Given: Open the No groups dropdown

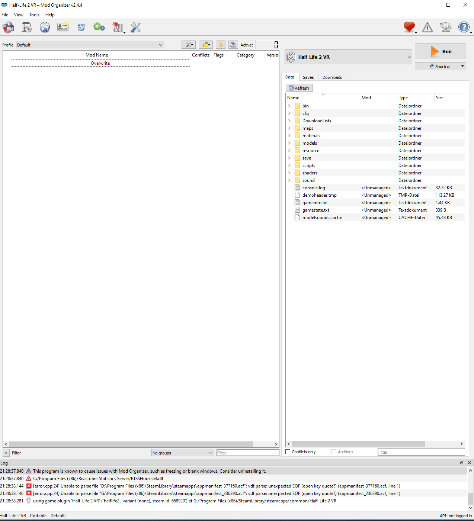Looking at the screenshot, I should point(183,453).
